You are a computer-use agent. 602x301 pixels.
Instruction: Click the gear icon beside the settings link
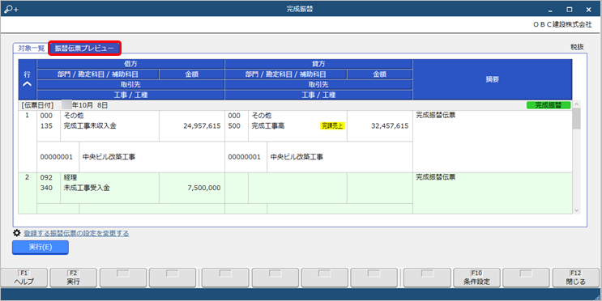[x=16, y=233]
